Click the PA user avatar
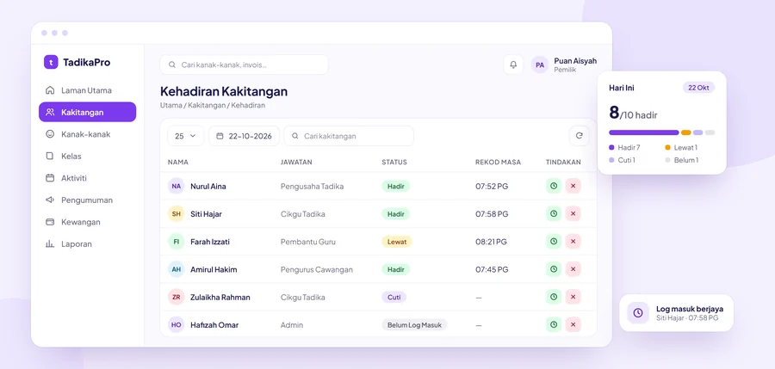 tap(540, 65)
